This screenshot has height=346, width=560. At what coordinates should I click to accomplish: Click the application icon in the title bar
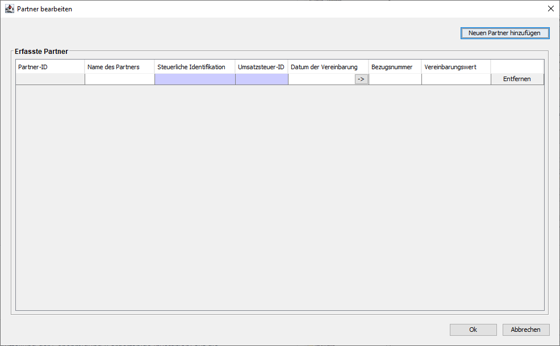10,9
